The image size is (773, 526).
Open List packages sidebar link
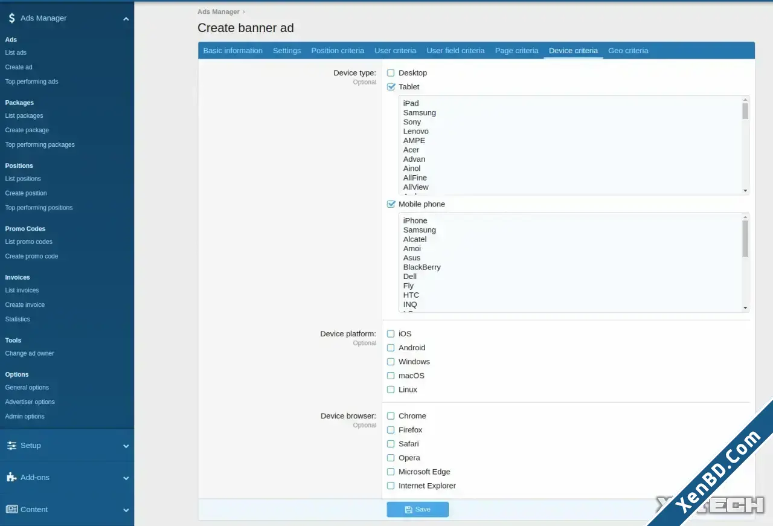24,115
